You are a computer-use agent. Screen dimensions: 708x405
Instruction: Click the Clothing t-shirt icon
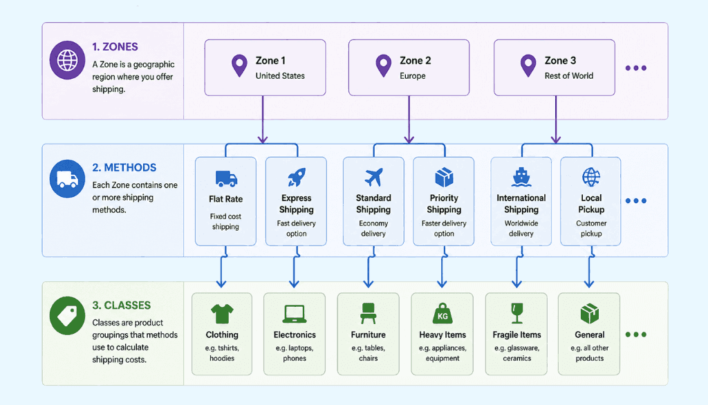[x=222, y=314]
